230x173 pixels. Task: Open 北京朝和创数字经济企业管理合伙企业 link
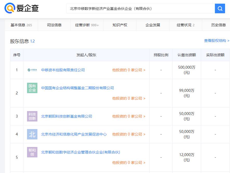pyautogui.click(x=81, y=152)
